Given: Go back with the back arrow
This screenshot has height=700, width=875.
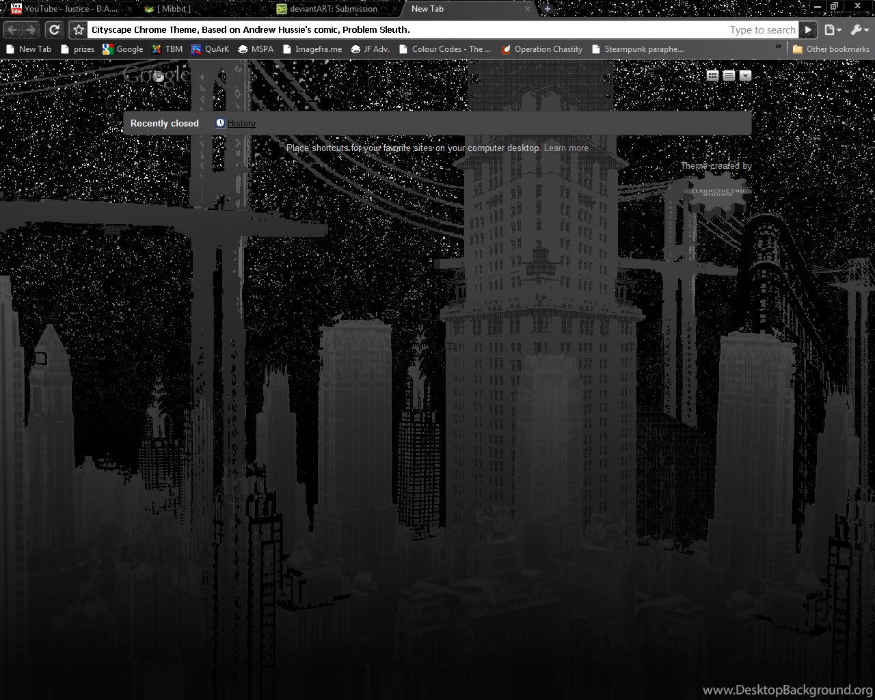Looking at the screenshot, I should pos(13,29).
